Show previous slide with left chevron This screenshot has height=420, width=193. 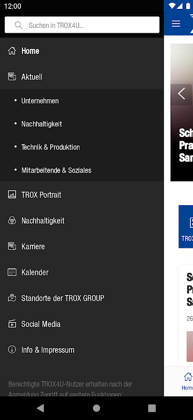click(181, 94)
